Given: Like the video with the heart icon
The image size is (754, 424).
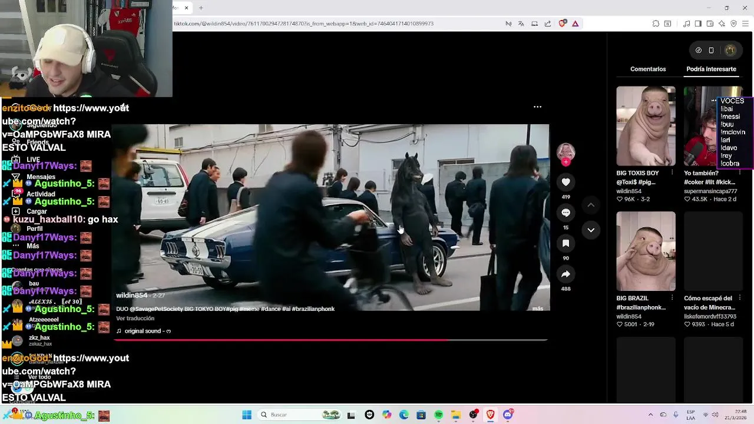Looking at the screenshot, I should coord(565,182).
